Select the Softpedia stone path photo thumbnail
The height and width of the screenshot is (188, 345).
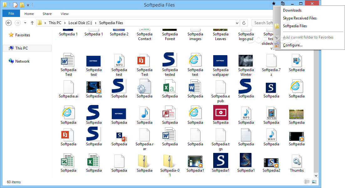(x=296, y=117)
